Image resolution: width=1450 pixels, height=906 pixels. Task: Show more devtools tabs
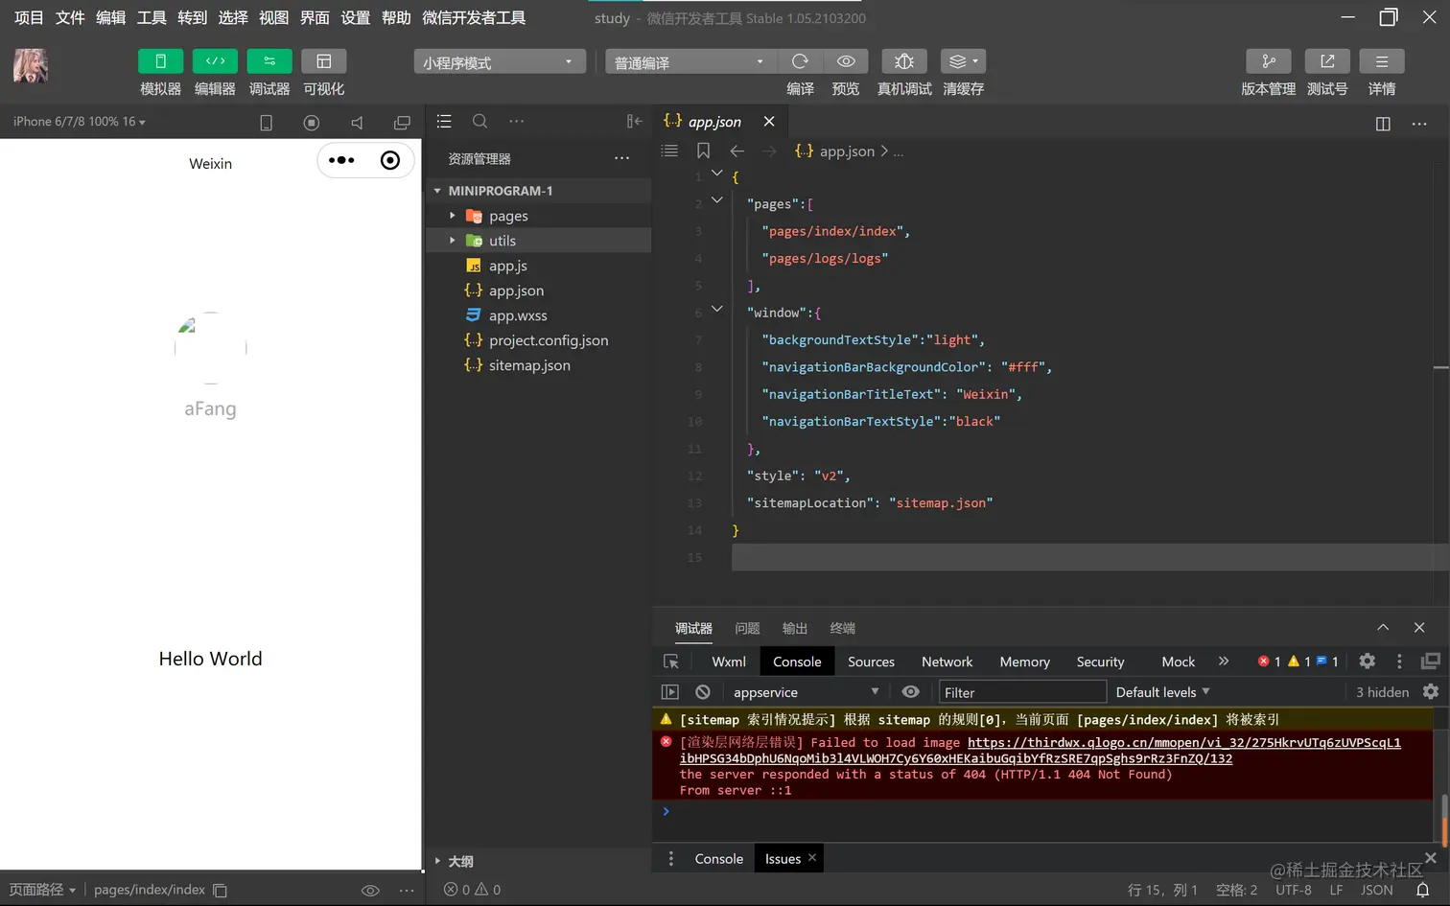pyautogui.click(x=1224, y=661)
